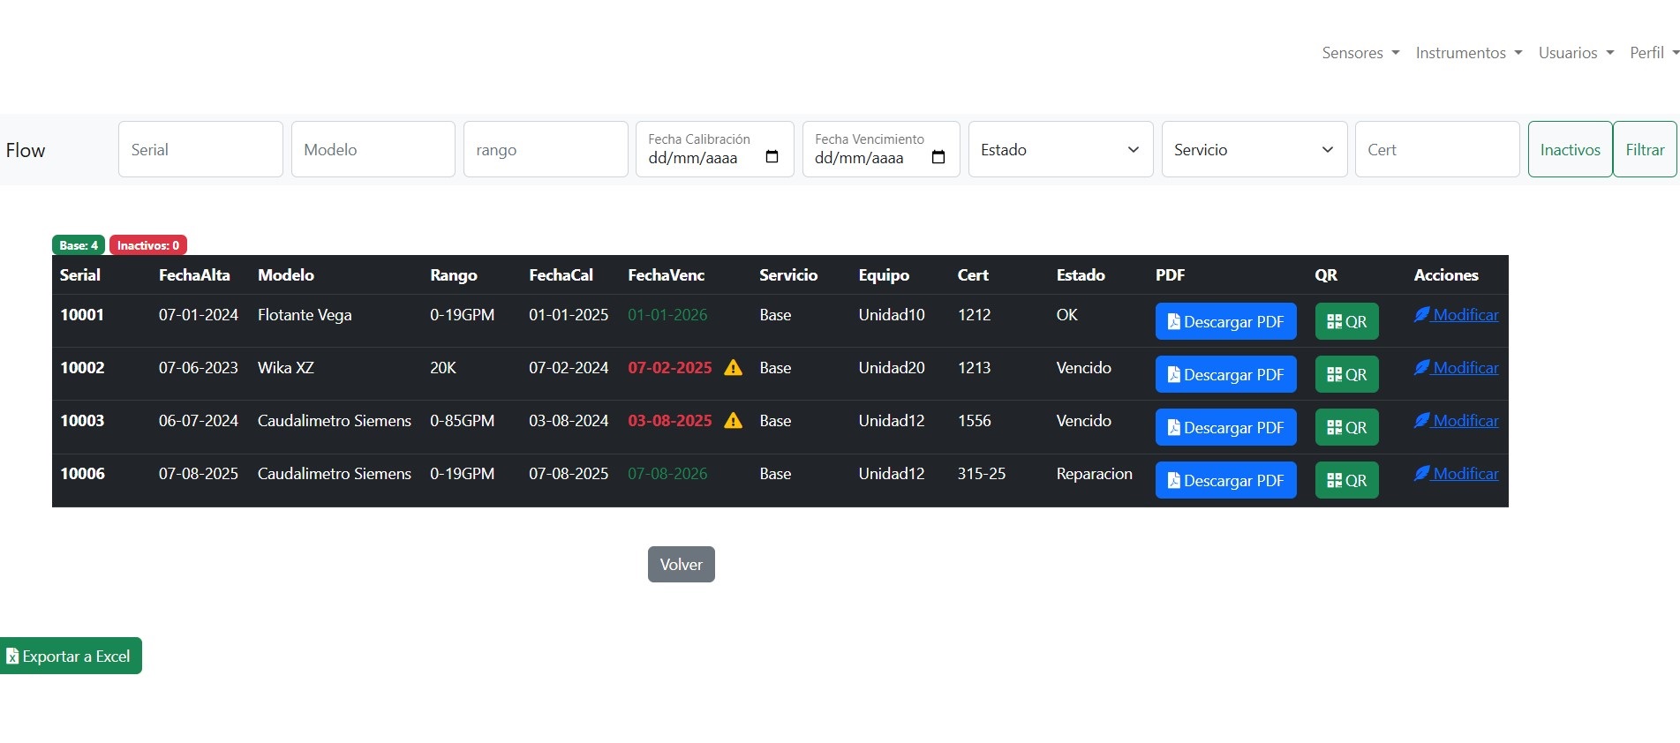Click the green Base: 4 badge

pos(79,245)
